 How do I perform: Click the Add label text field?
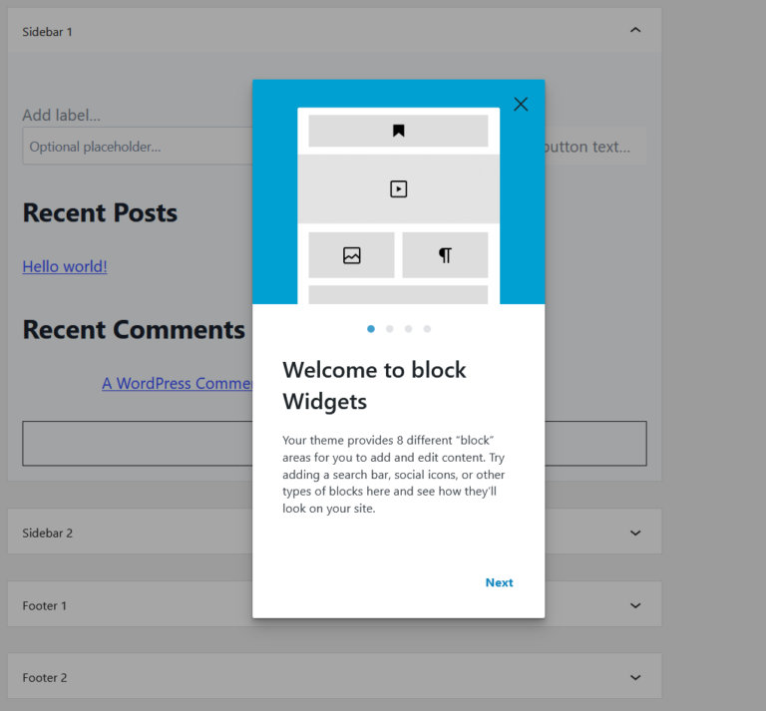pos(62,116)
